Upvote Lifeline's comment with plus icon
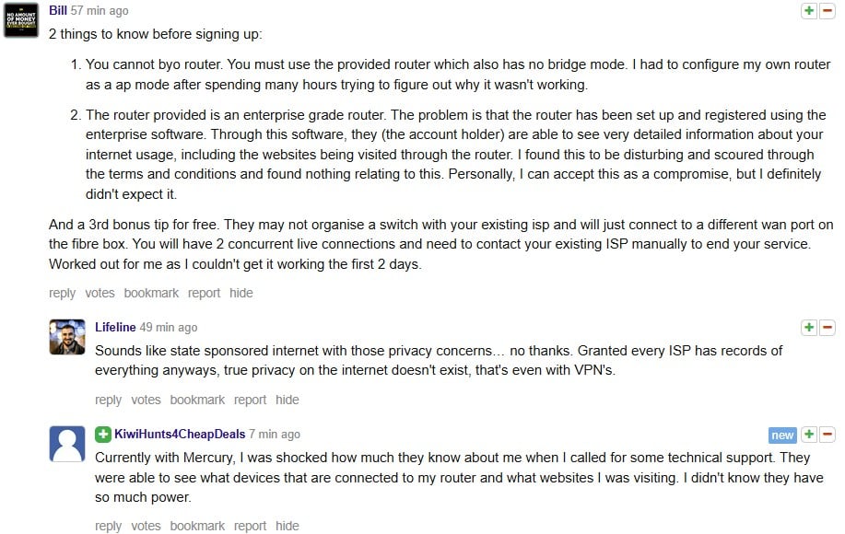The image size is (845, 534). click(809, 327)
